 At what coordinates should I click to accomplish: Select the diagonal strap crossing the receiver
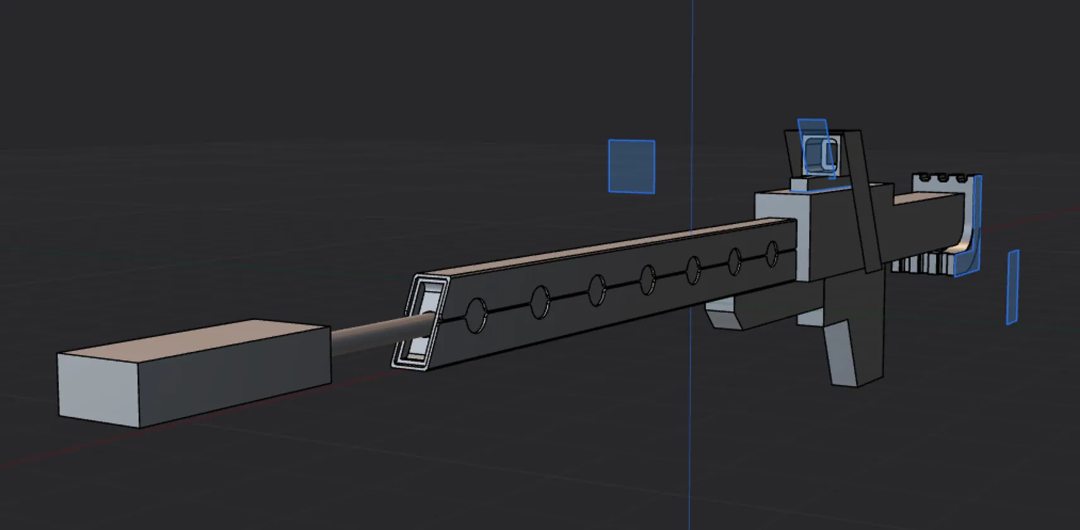click(x=862, y=202)
